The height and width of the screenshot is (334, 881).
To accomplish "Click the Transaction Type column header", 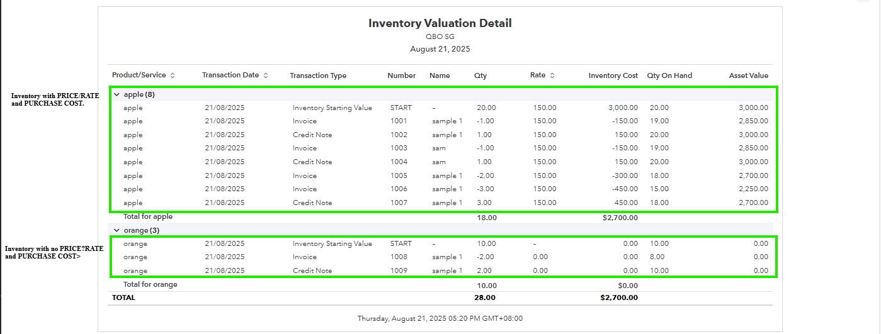I will [318, 75].
